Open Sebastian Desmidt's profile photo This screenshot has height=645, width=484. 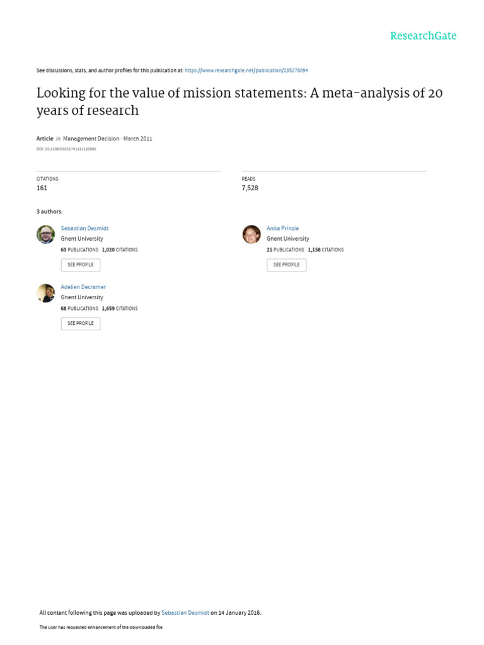click(45, 234)
